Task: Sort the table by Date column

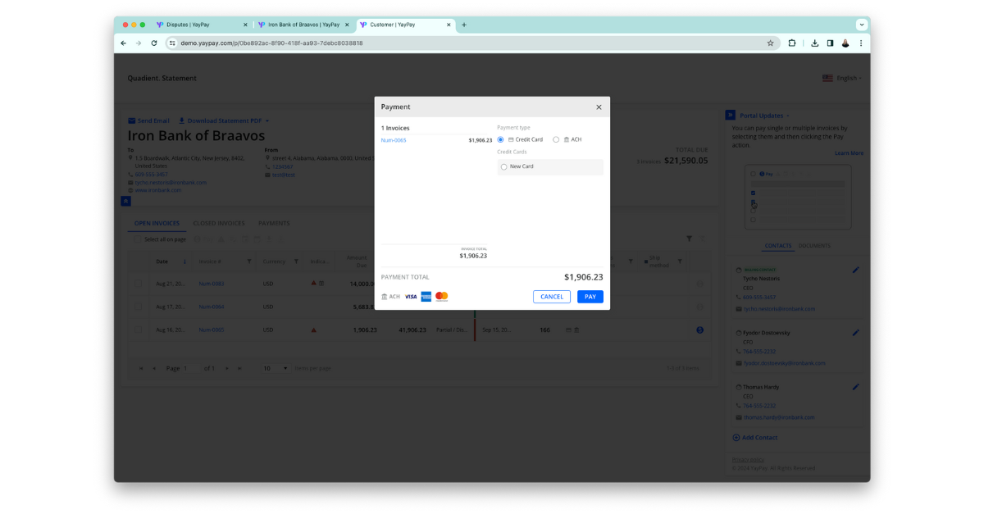Action: (162, 262)
